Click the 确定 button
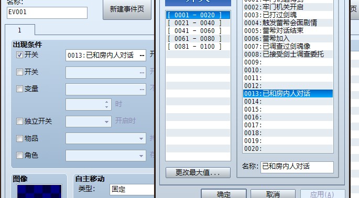The width and height of the screenshot is (359, 198). [x=224, y=194]
